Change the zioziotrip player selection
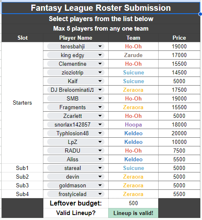This screenshot has height=220, width=202. point(76,72)
